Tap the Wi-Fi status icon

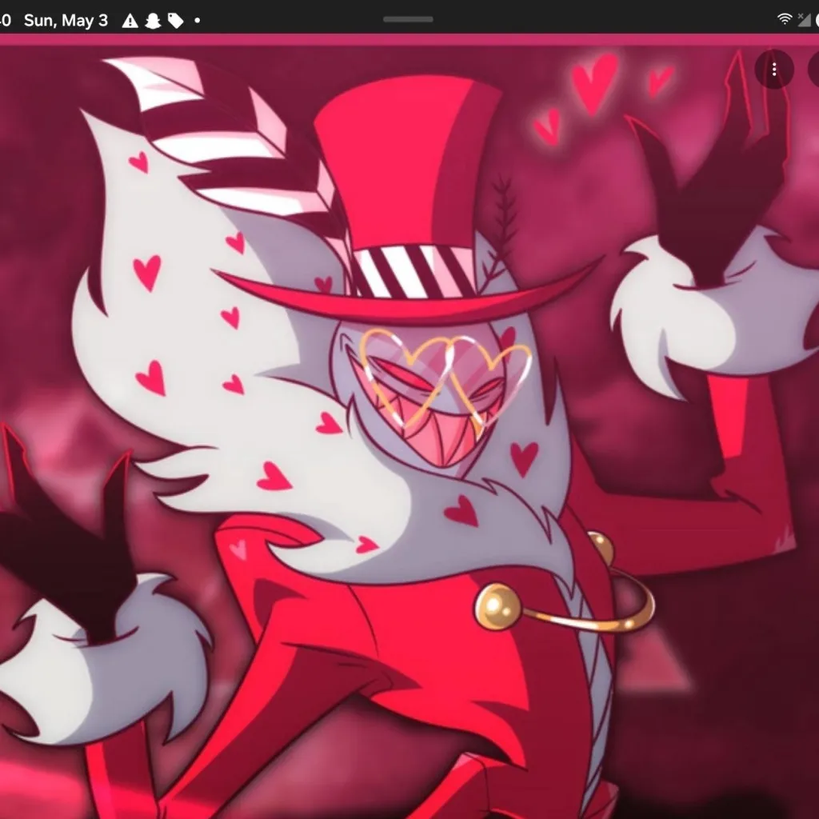pyautogui.click(x=784, y=19)
